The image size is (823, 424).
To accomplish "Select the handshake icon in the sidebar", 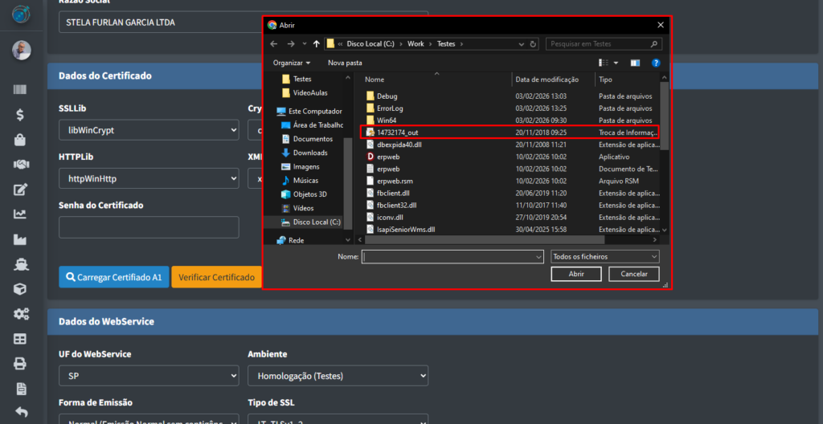I will pyautogui.click(x=20, y=165).
